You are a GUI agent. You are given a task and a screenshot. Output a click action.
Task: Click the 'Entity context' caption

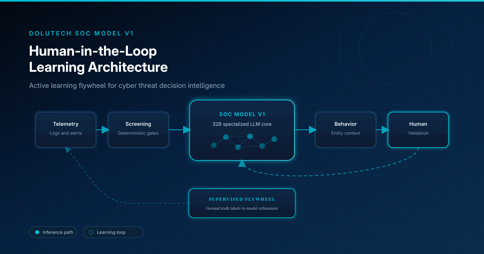click(x=346, y=133)
